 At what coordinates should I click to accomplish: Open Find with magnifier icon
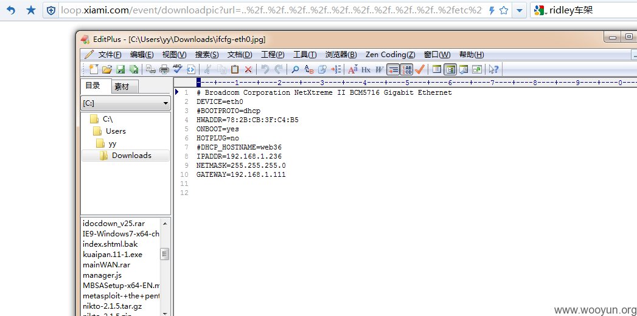point(295,69)
